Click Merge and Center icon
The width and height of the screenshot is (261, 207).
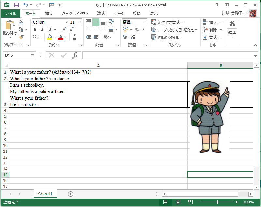click(111, 30)
